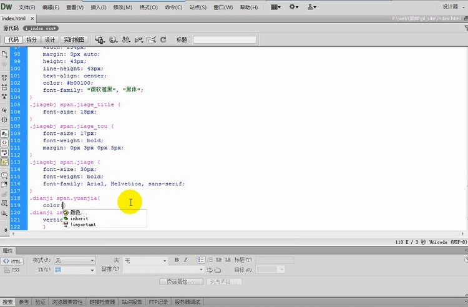The width and height of the screenshot is (468, 307).
Task: Expand all code icon in coding toolbar
Action: click(x=4, y=95)
